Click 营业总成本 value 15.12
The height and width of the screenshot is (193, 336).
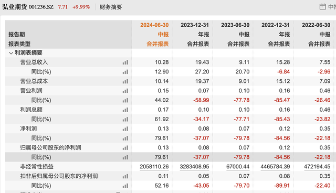tap(283, 81)
